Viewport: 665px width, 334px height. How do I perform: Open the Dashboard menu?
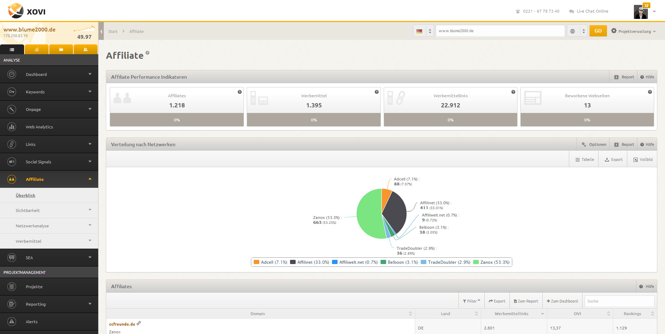coord(49,74)
